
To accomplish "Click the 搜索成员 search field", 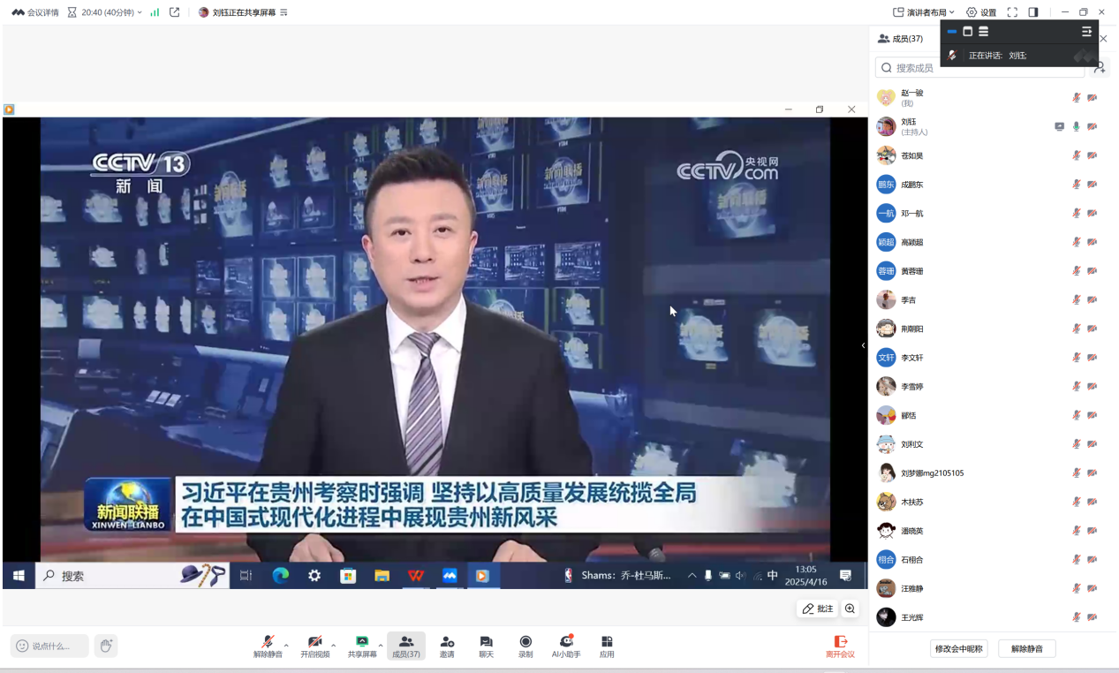I will click(x=980, y=68).
